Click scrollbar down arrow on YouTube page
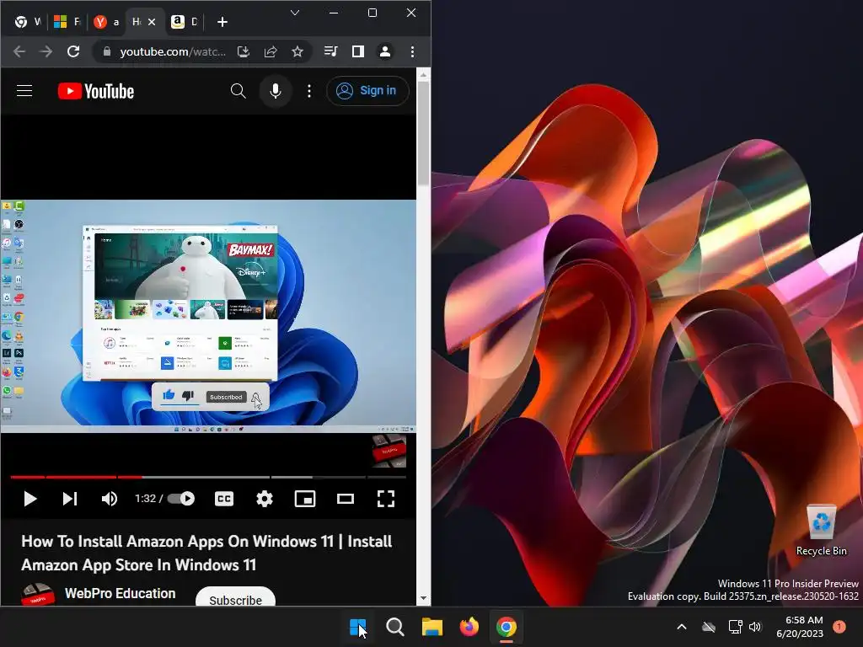Image resolution: width=863 pixels, height=647 pixels. [x=423, y=598]
